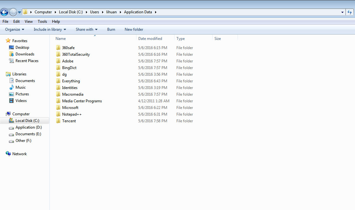This screenshot has width=355, height=210.
Task: Select the Identities folder
Action: [70, 88]
